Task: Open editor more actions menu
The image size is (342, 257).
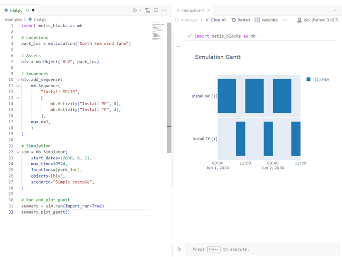Action: [x=164, y=10]
